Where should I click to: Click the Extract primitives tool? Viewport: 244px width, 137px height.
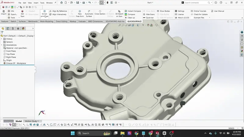coord(45,13)
